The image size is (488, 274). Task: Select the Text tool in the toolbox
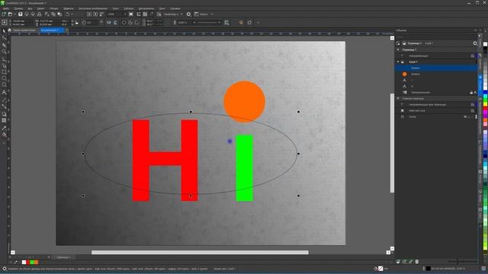(4, 92)
